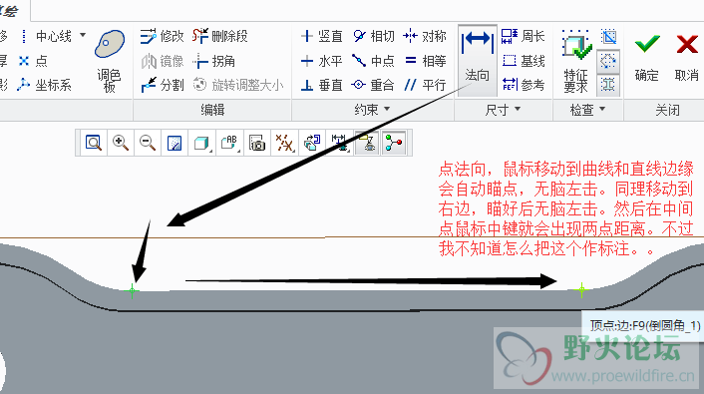Image resolution: width=704 pixels, height=394 pixels.
Task: Open the sketcher display filters dropdown
Action: [339, 143]
